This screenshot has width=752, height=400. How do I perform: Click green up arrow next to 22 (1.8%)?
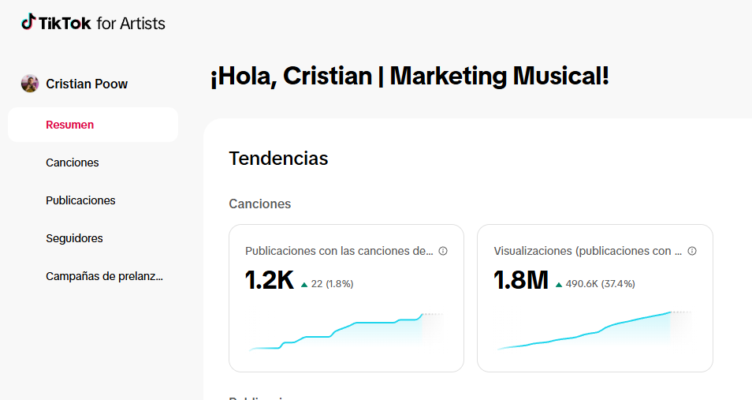click(x=304, y=285)
